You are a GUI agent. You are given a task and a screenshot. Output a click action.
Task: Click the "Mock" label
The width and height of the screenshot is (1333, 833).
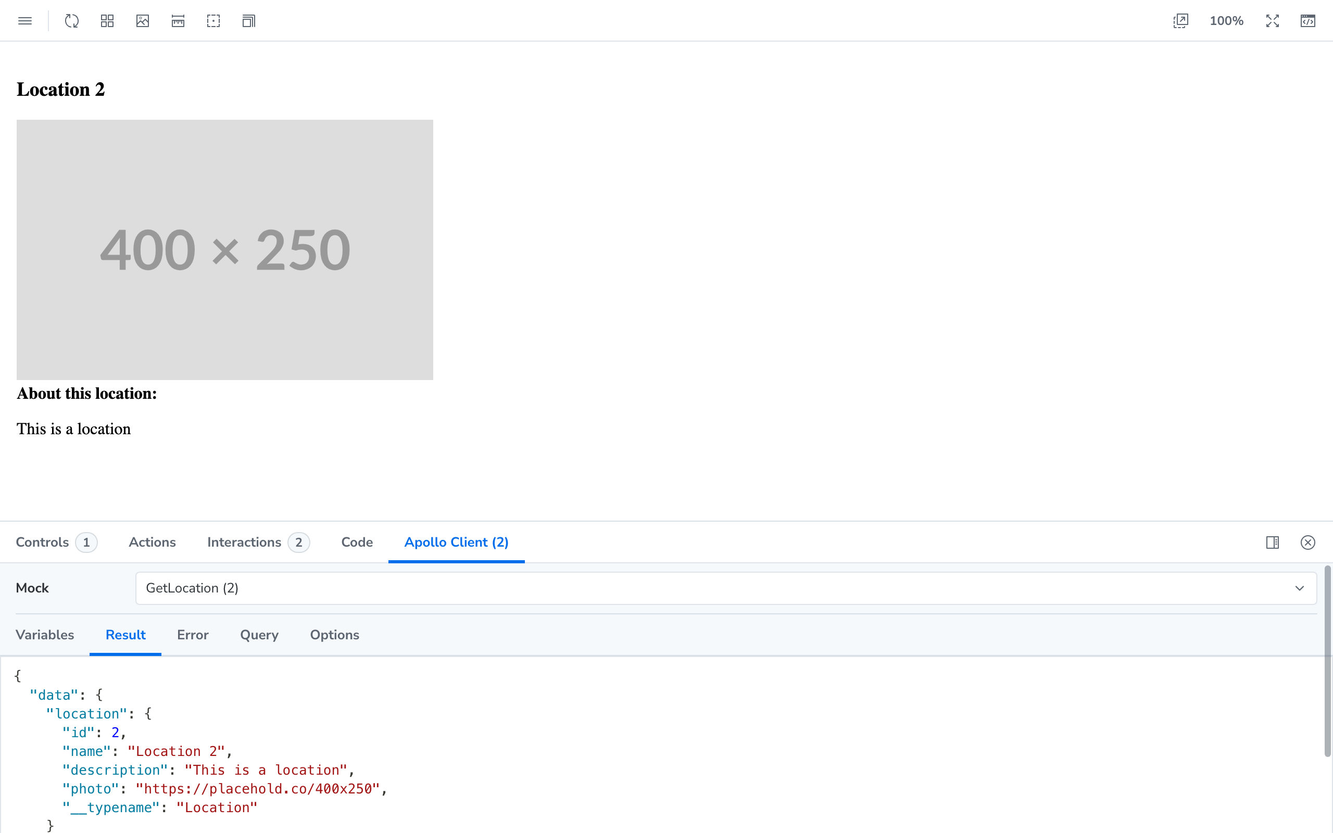click(32, 588)
